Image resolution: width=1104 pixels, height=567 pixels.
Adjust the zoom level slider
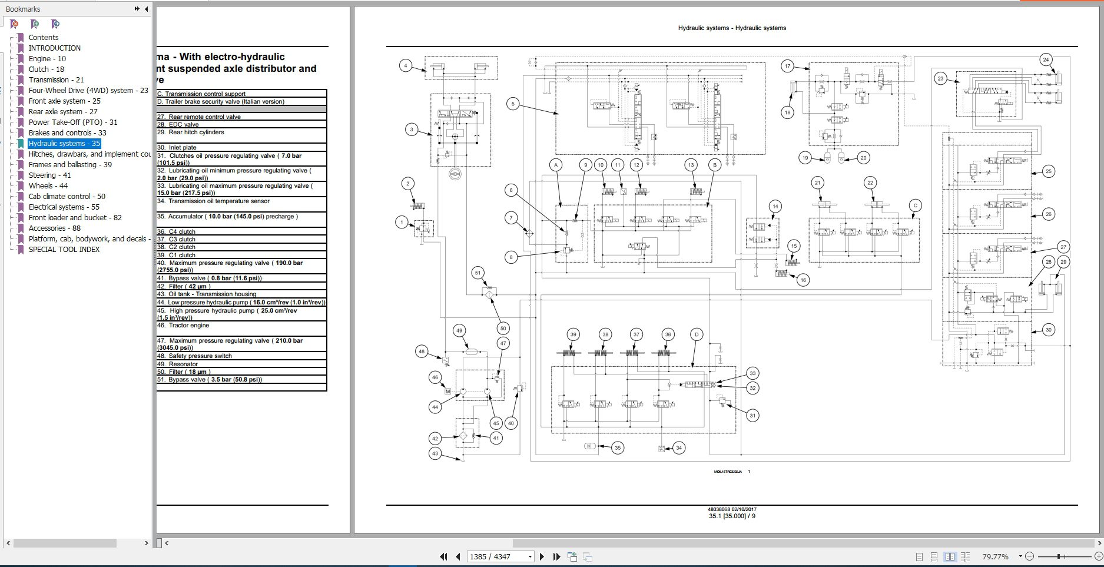tap(1058, 556)
